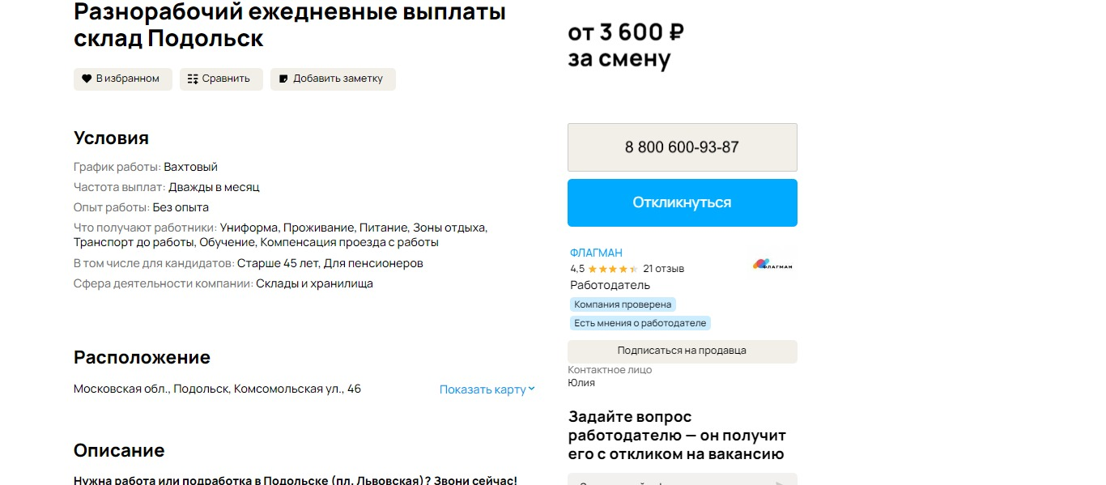The image size is (1106, 485).
Task: Toggle В избранном favorite button
Action: [x=123, y=79]
